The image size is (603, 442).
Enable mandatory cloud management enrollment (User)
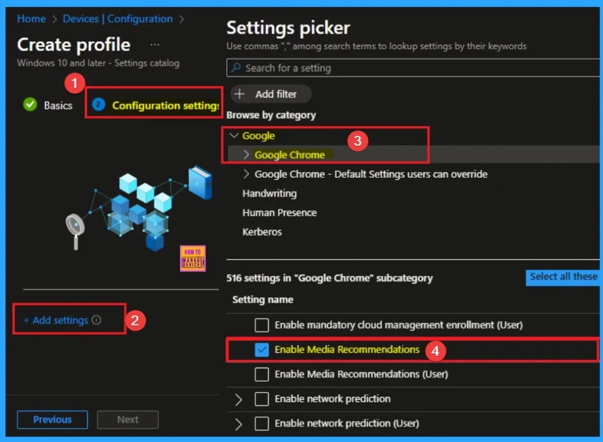click(261, 324)
